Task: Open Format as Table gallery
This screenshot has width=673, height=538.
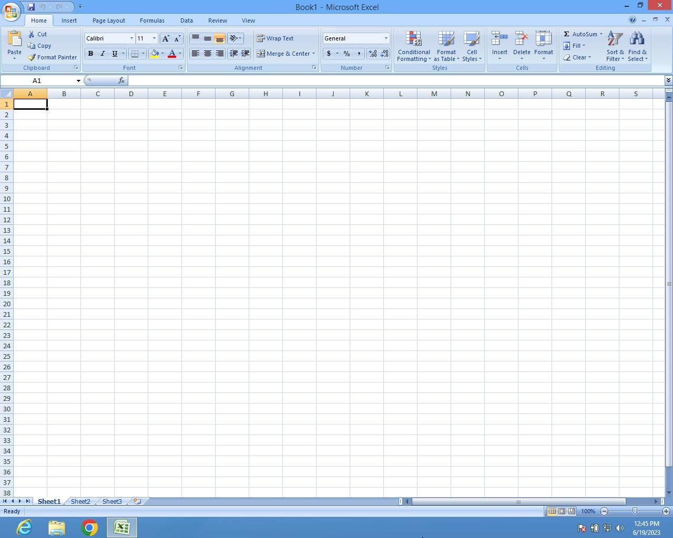Action: (x=446, y=46)
